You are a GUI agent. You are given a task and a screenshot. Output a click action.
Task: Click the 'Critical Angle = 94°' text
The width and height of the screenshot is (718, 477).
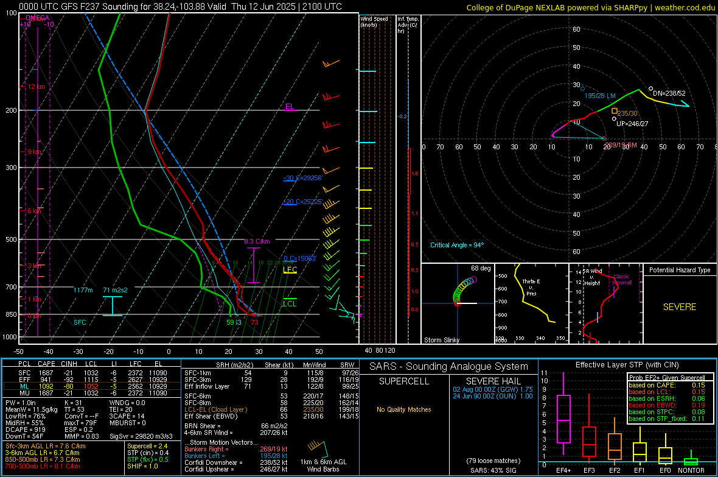(x=457, y=245)
